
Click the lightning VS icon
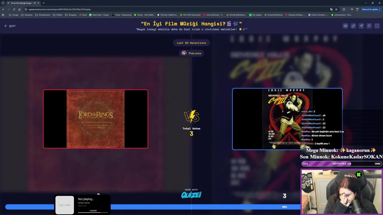[191, 116]
